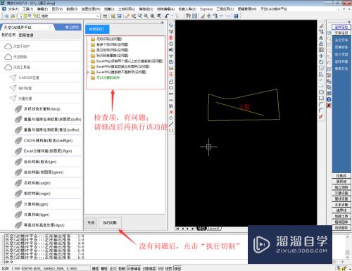The image size is (352, 271).
Task: Click the pan crosshair icon in top toolbar
Action: pyautogui.click(x=209, y=16)
